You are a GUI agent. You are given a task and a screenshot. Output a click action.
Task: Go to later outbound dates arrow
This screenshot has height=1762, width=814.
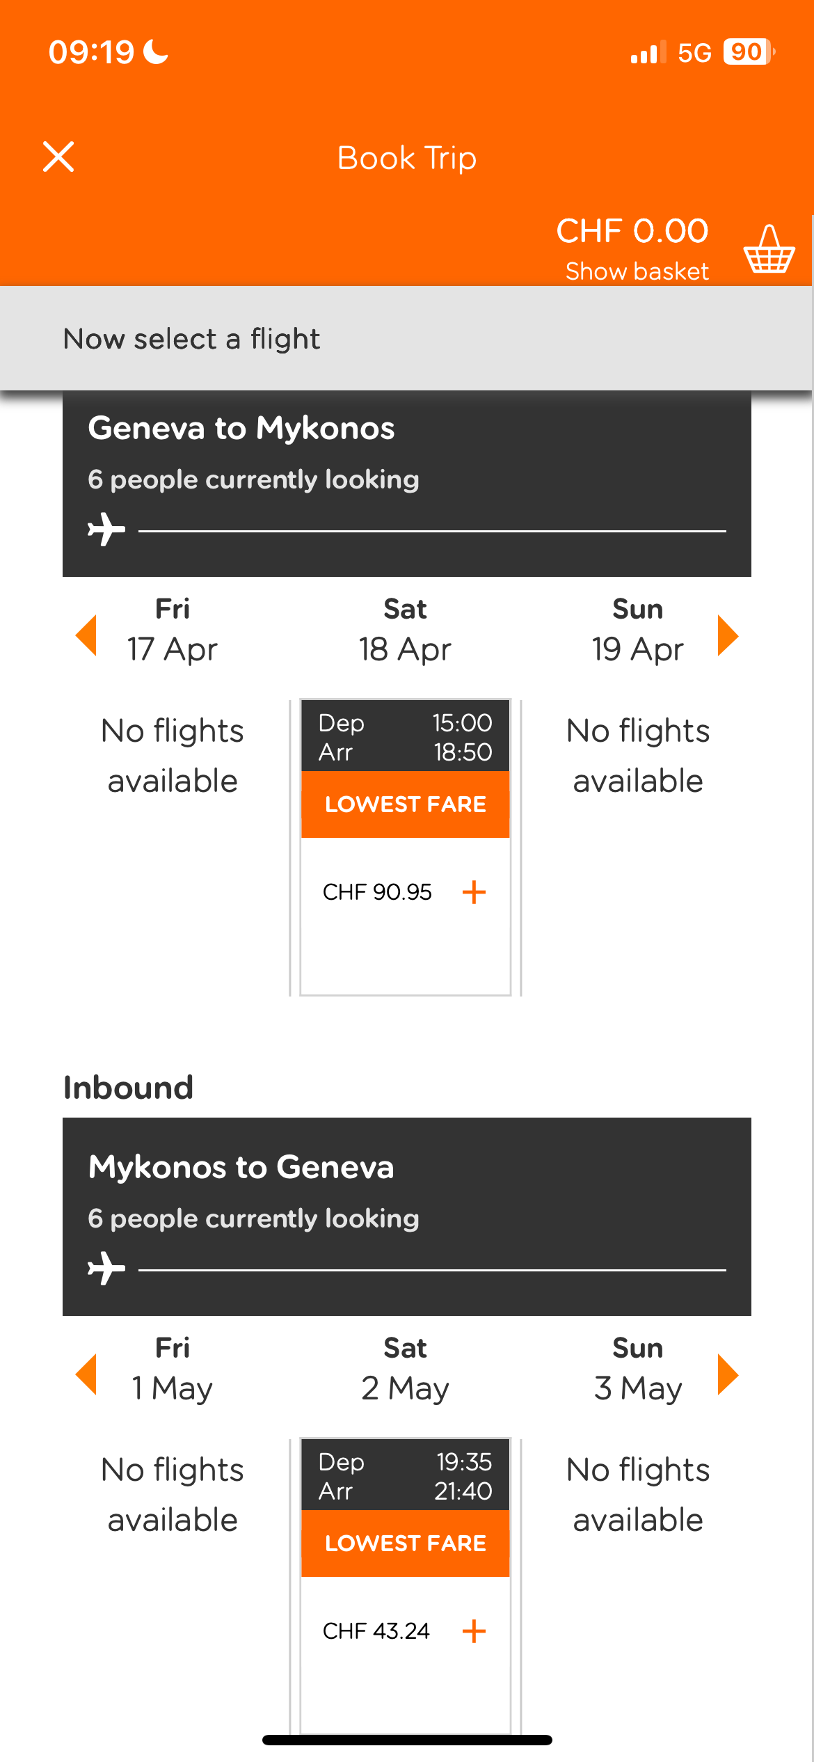[x=727, y=635]
